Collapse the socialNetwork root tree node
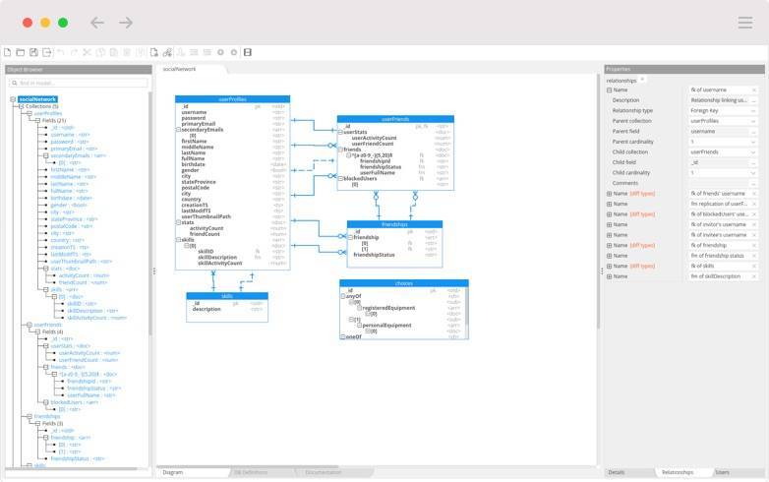This screenshot has height=482, width=769. 13,99
